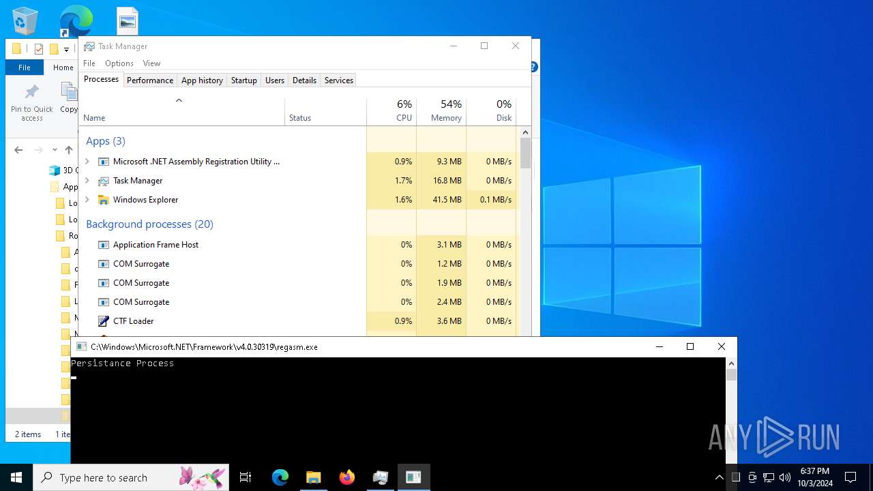Launch Microsoft Edge from desktop shortcut
The image size is (873, 491).
[75, 20]
